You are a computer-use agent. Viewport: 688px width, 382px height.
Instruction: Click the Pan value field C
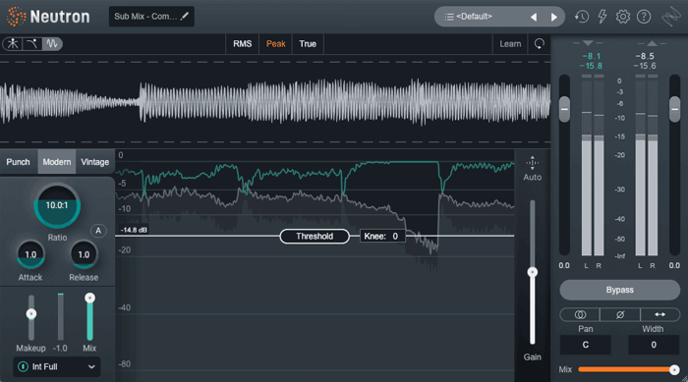tap(586, 345)
